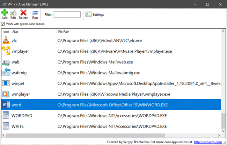Click the wab contacts icon

pos(6,62)
